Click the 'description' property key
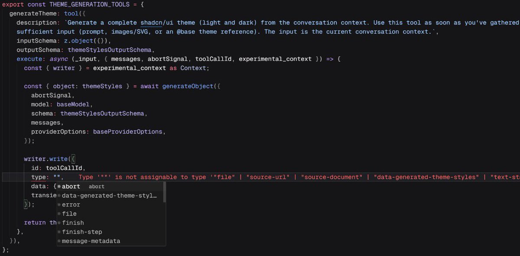 tap(36, 22)
